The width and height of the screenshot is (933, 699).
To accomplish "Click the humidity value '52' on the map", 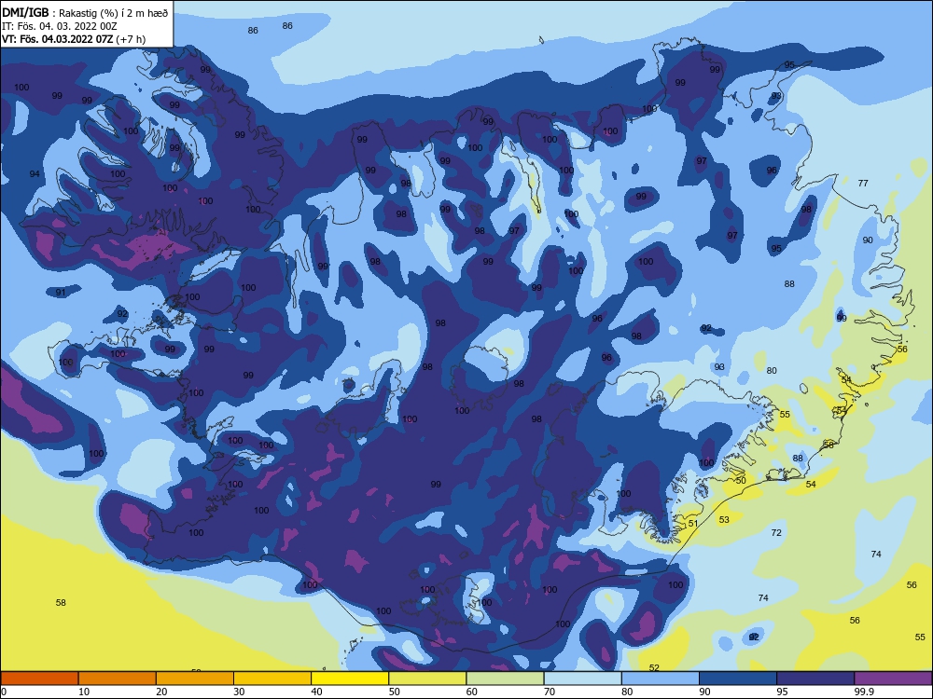I will pyautogui.click(x=654, y=668).
